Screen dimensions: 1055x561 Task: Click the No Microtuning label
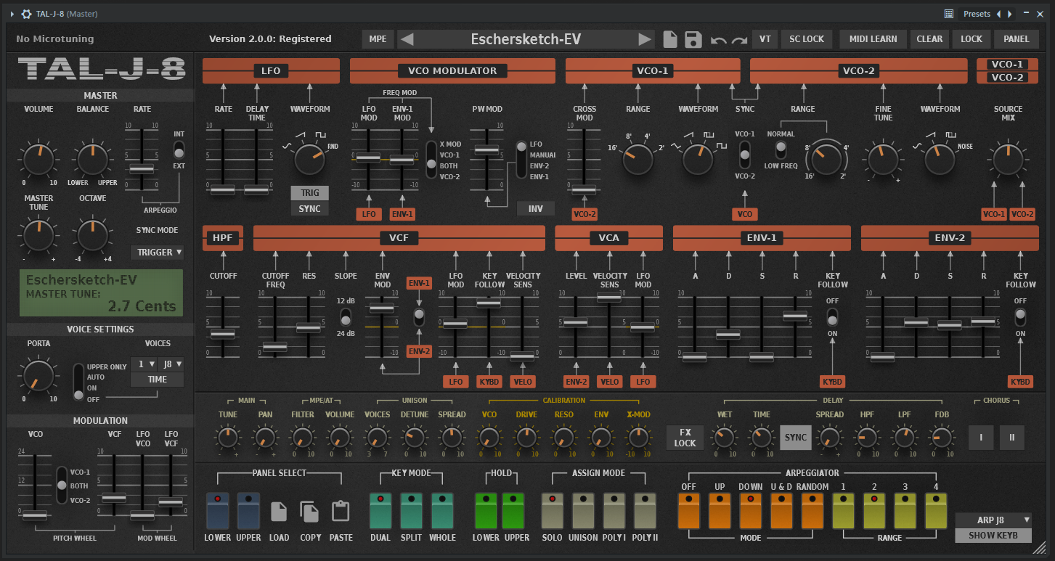click(x=55, y=39)
